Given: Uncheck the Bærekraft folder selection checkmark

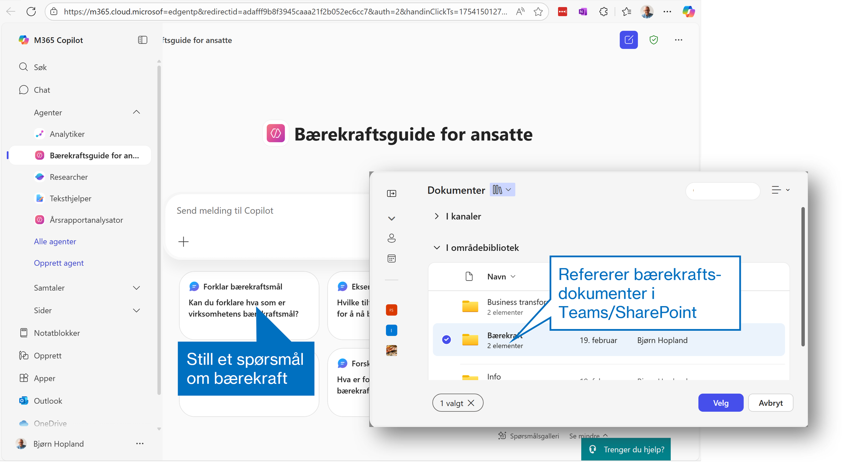Looking at the screenshot, I should (x=446, y=339).
